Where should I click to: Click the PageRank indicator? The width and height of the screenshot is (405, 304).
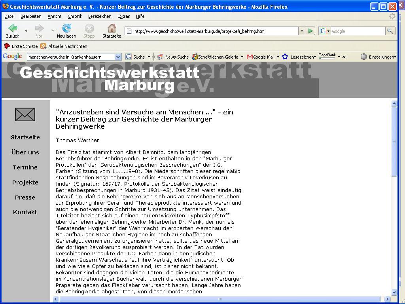coord(327,56)
